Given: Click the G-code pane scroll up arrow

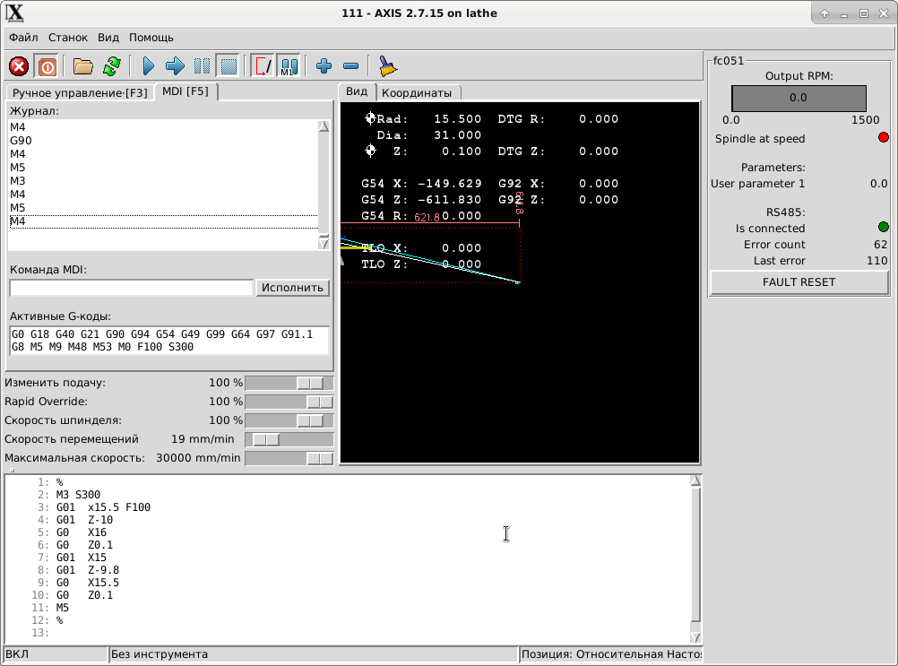Looking at the screenshot, I should click(x=695, y=481).
